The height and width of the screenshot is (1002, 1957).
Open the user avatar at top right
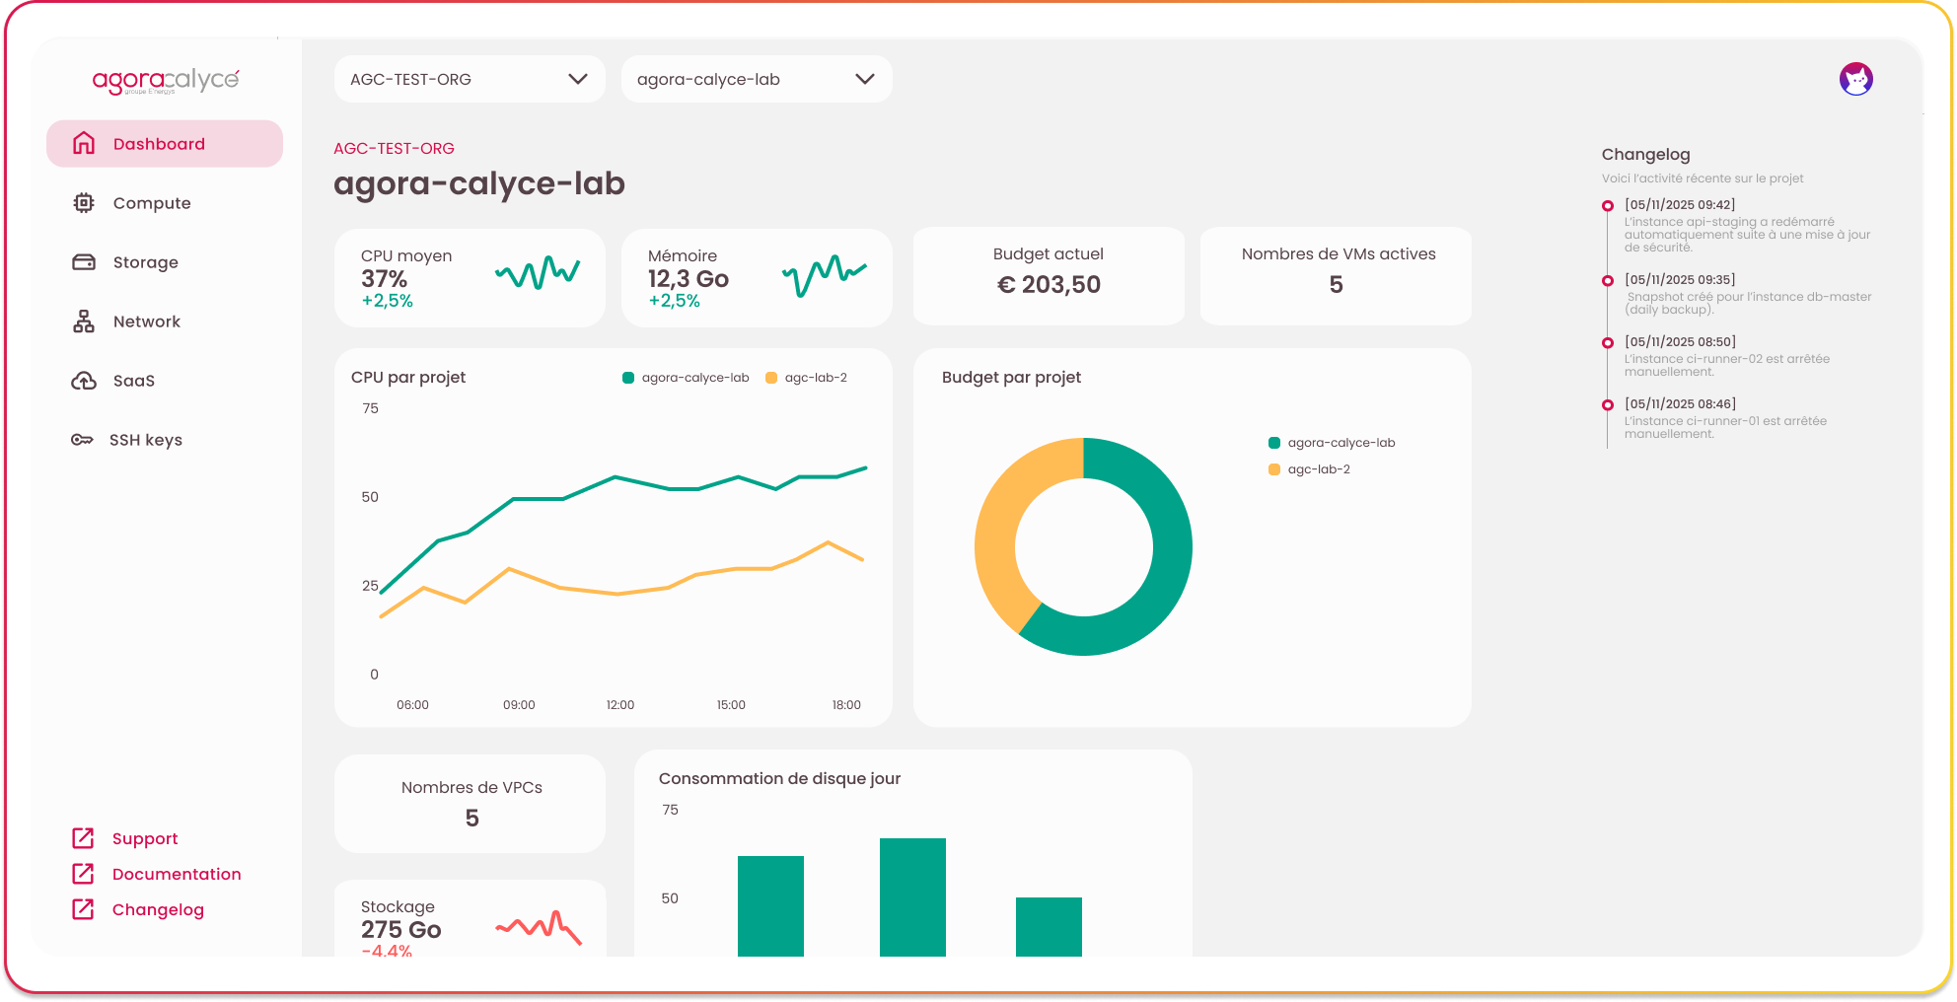1855,79
